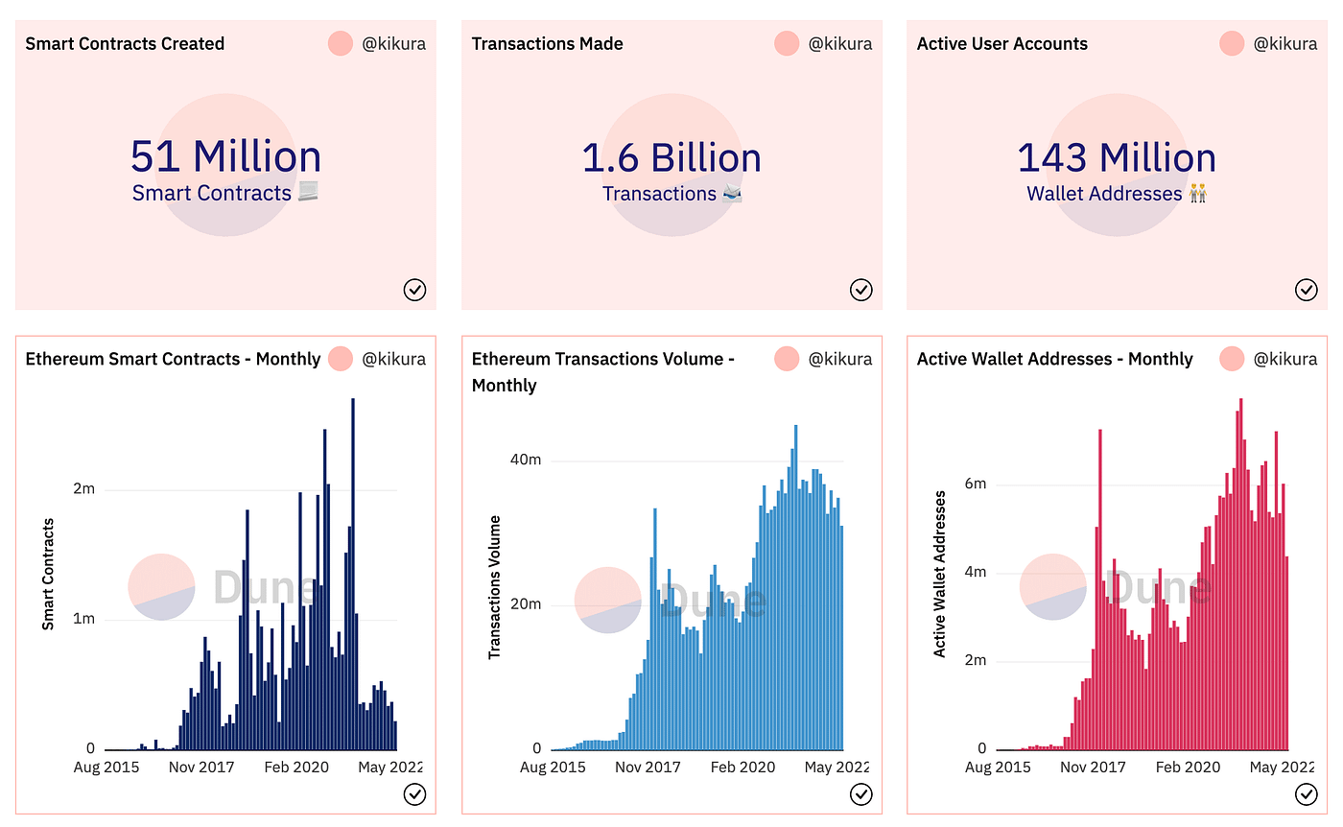The width and height of the screenshot is (1343, 827).
Task: Click the 51 Million counter value
Action: click(225, 154)
